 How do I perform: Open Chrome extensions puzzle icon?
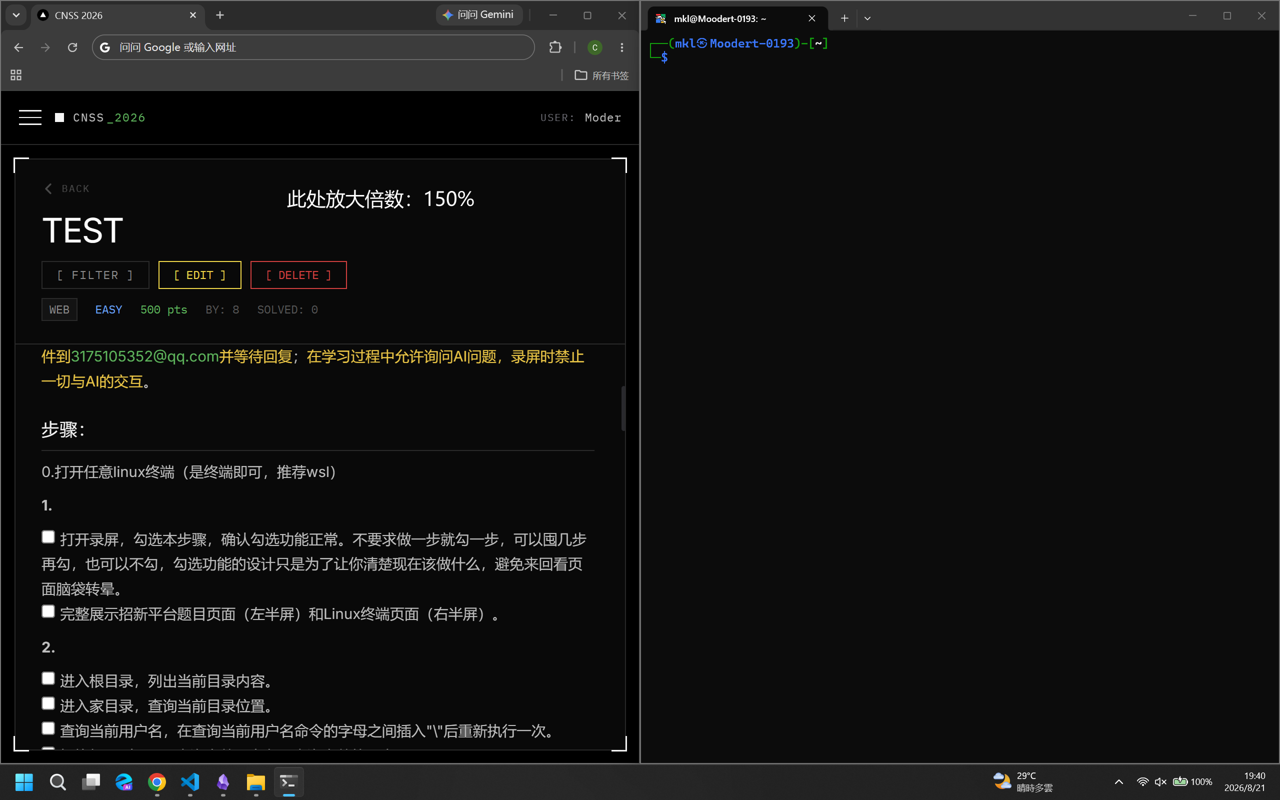(555, 47)
